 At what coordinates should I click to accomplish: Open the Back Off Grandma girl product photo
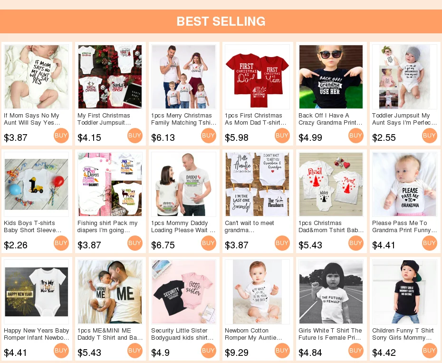click(331, 77)
